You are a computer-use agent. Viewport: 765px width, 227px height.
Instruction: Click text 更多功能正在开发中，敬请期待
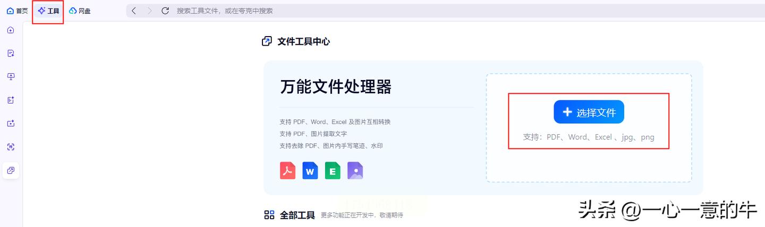pyautogui.click(x=362, y=215)
